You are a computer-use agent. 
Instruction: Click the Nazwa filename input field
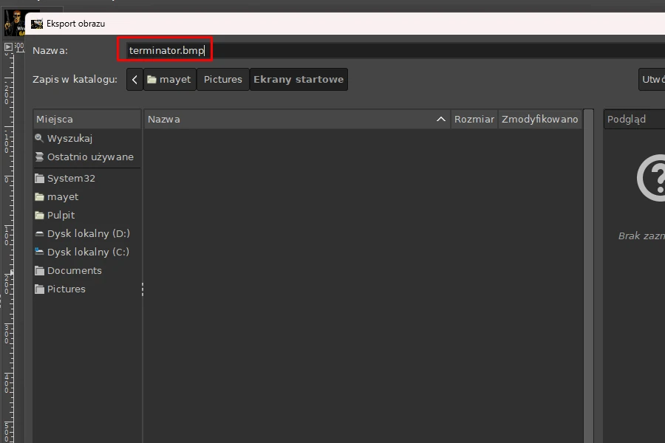(395, 50)
